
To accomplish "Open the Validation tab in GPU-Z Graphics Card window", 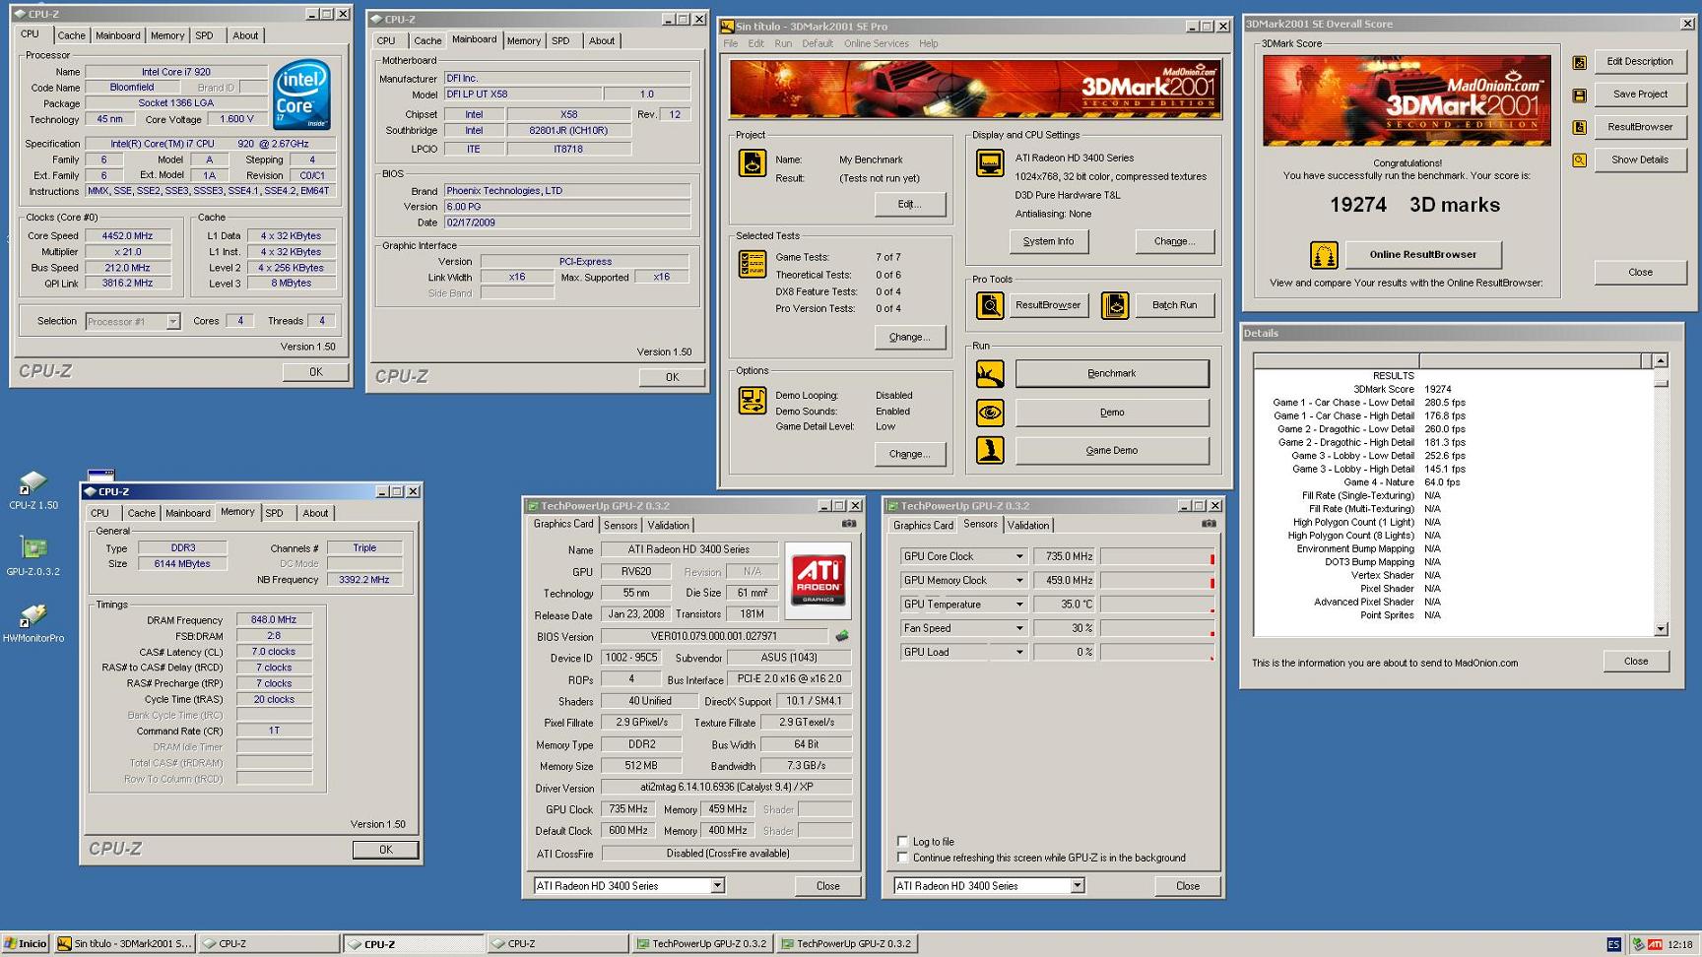I will (x=669, y=526).
